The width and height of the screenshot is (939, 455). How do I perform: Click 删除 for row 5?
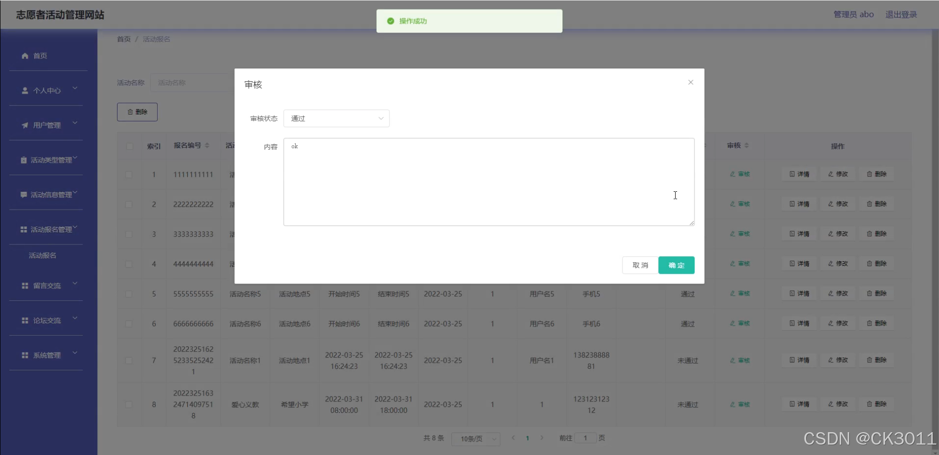tap(876, 294)
